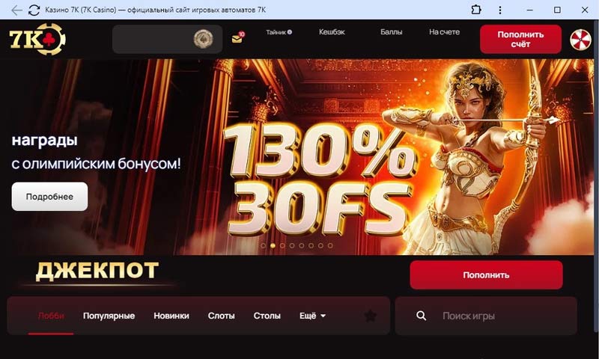Click the Поиск игры search field
This screenshot has width=599, height=359.
tap(486, 316)
